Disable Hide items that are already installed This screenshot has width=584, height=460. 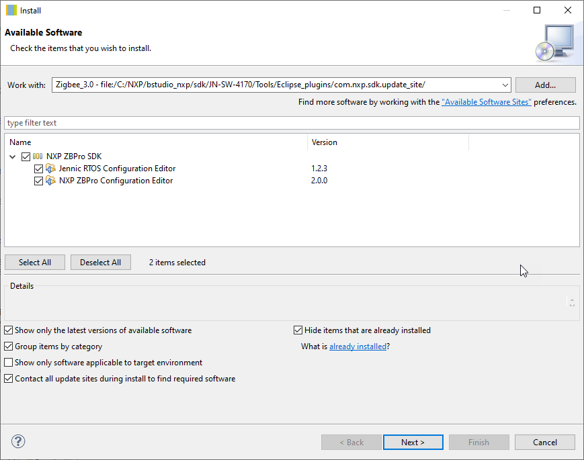click(x=298, y=330)
